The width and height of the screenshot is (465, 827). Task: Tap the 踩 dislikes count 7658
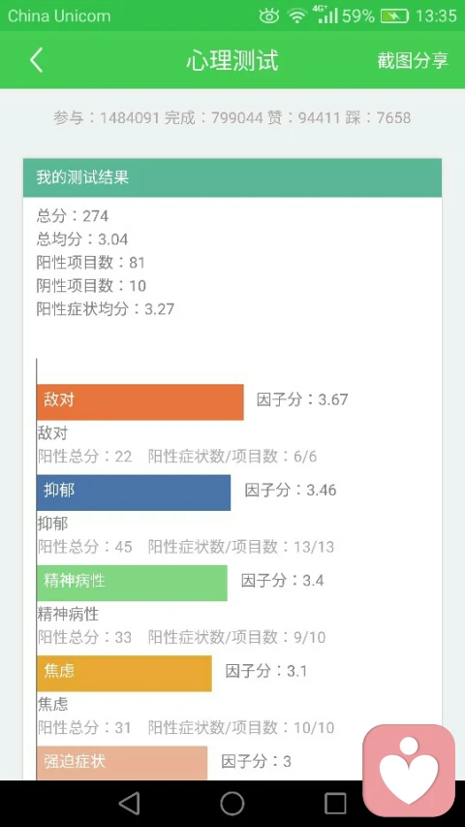(x=378, y=117)
